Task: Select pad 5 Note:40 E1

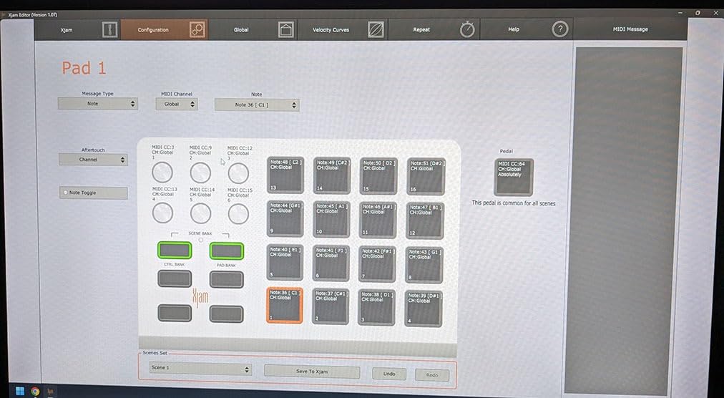Action: point(285,263)
